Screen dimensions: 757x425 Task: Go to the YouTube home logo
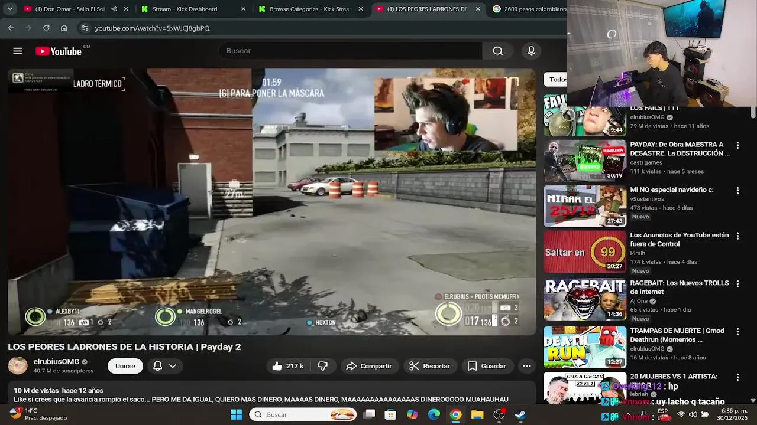59,51
